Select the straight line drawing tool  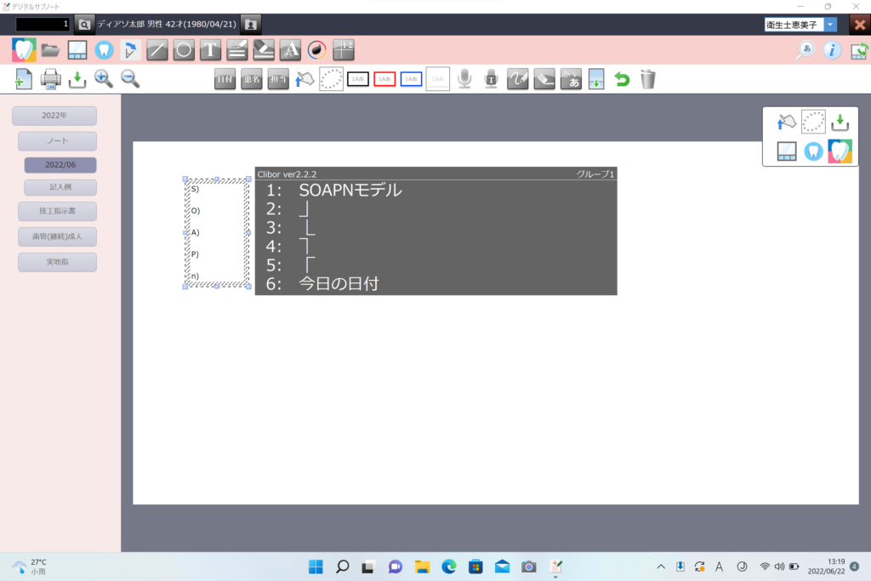157,49
